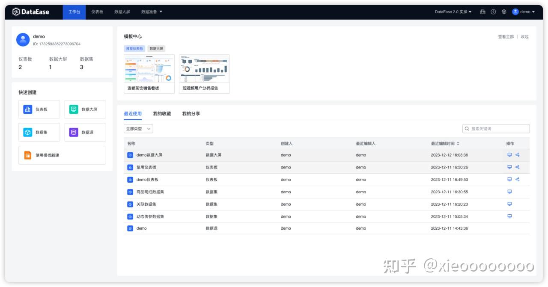Click timestamp 2023-12-11 14:43:36
This screenshot has height=287, width=548.
[450, 228]
